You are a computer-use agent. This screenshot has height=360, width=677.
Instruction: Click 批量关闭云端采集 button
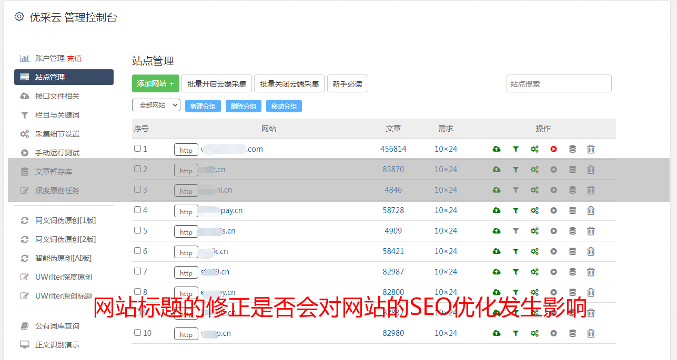click(x=289, y=83)
